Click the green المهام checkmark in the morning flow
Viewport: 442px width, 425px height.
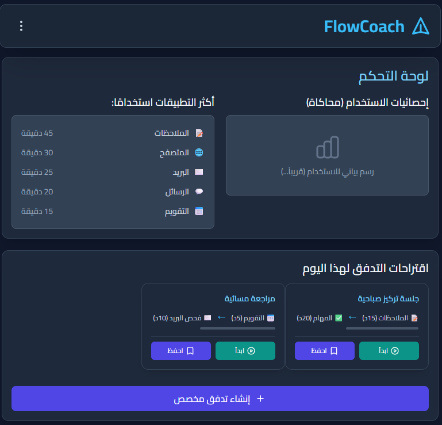point(339,317)
